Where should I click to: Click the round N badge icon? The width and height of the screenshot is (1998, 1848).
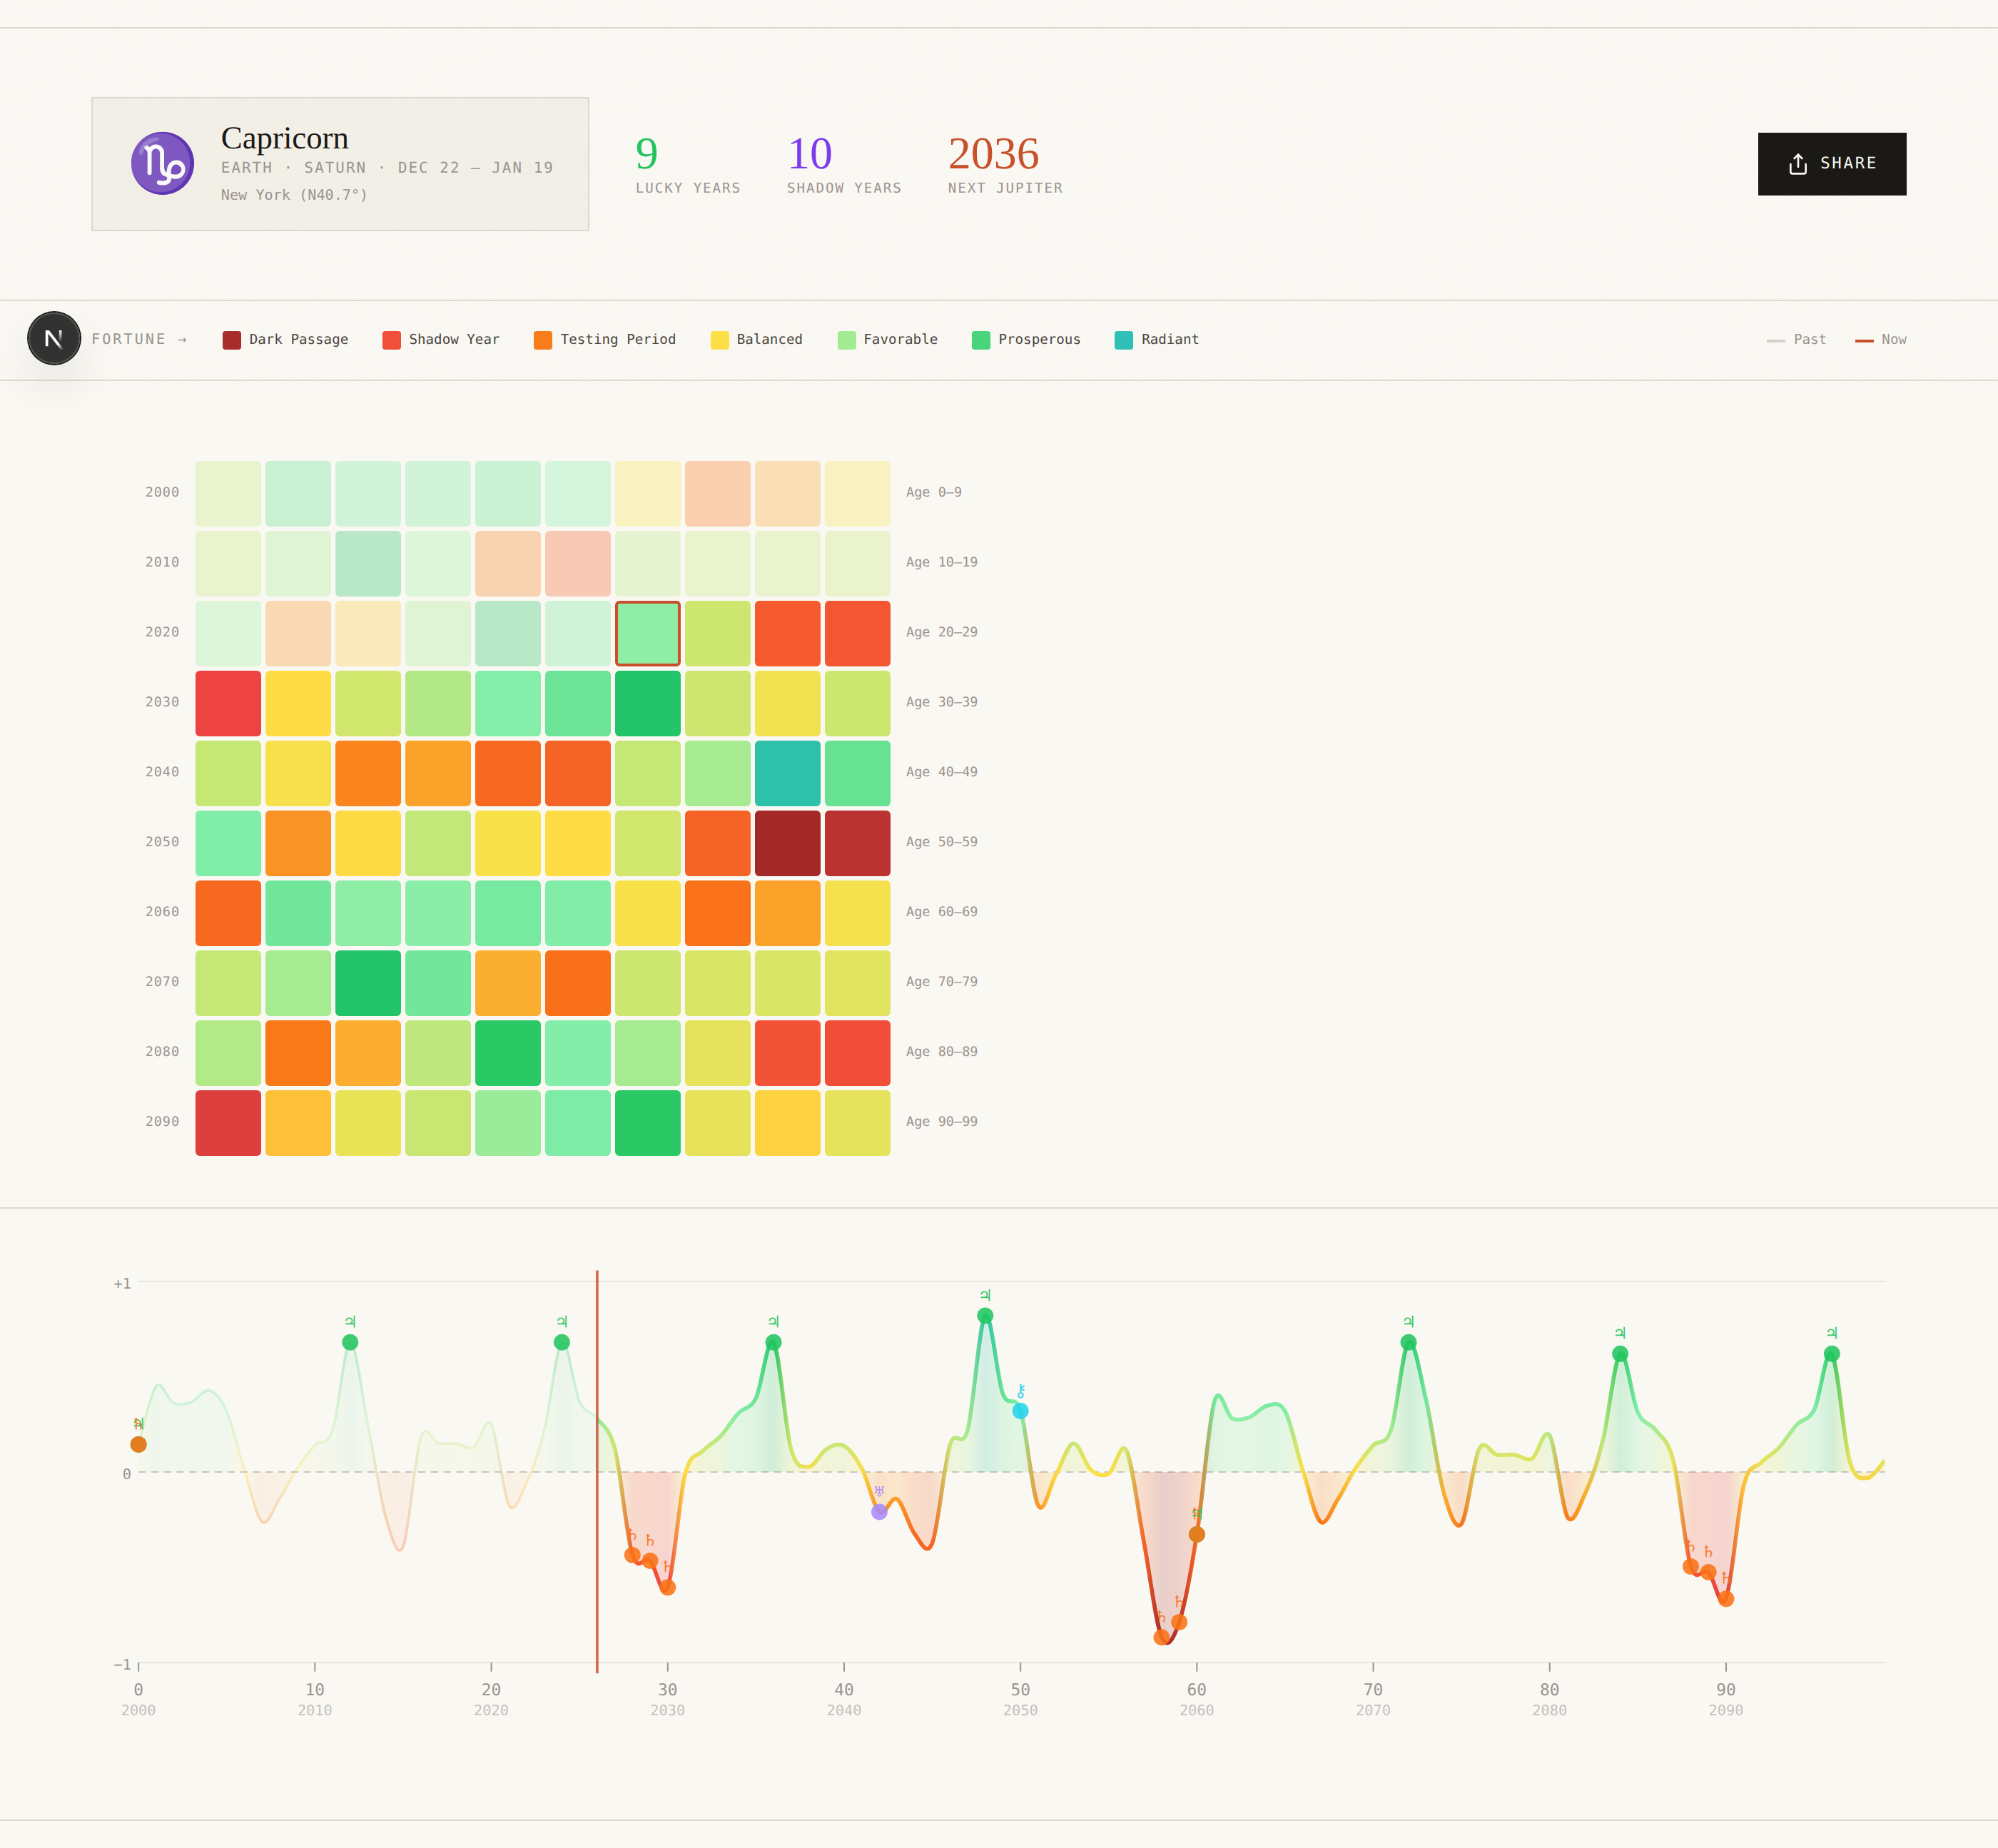[54, 338]
